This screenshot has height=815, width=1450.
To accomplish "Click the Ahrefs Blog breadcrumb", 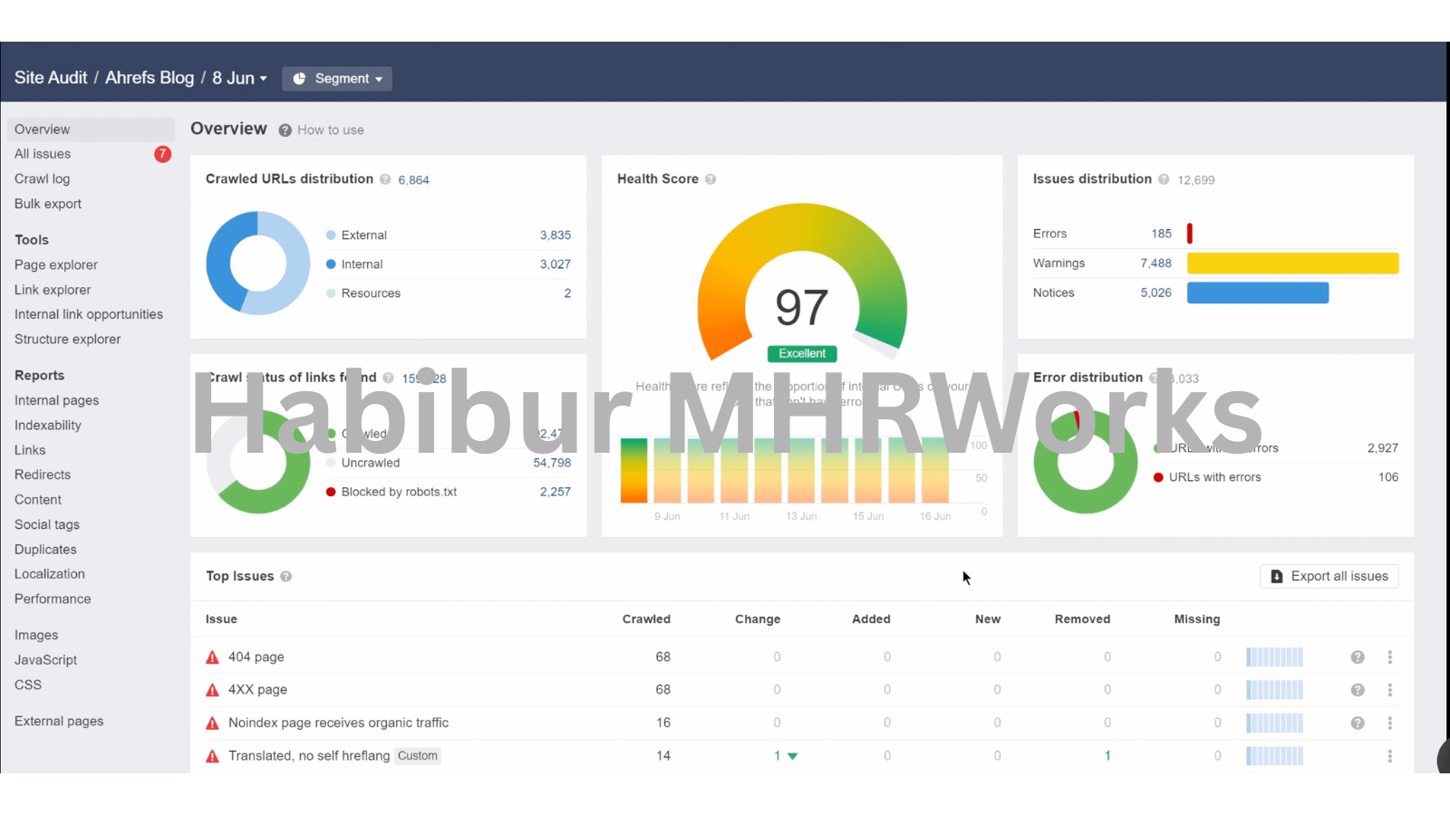I will (x=150, y=78).
